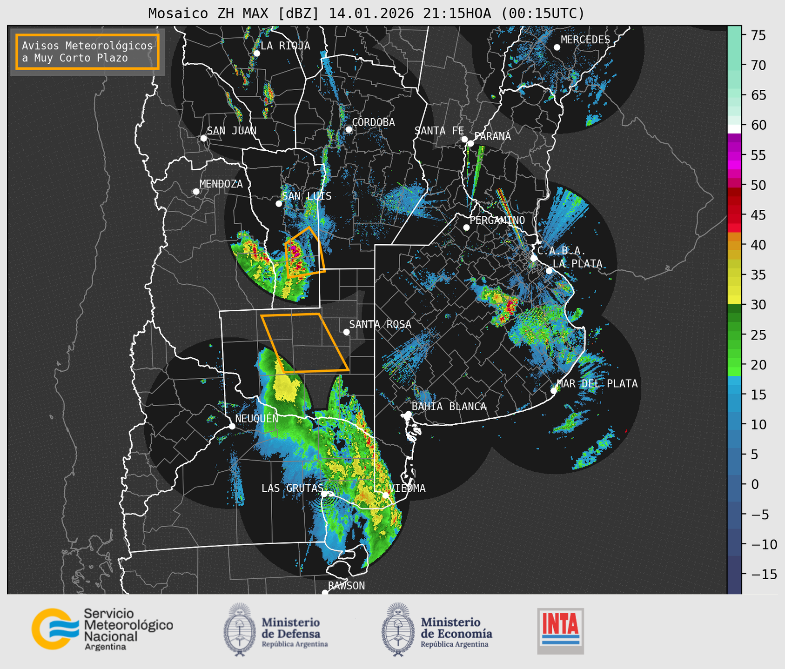
Task: Click the Ministerio de Economía emblem
Action: click(x=398, y=629)
